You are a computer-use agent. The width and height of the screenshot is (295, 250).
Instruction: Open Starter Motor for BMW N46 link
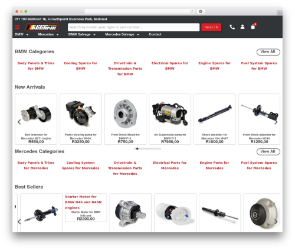(83, 202)
